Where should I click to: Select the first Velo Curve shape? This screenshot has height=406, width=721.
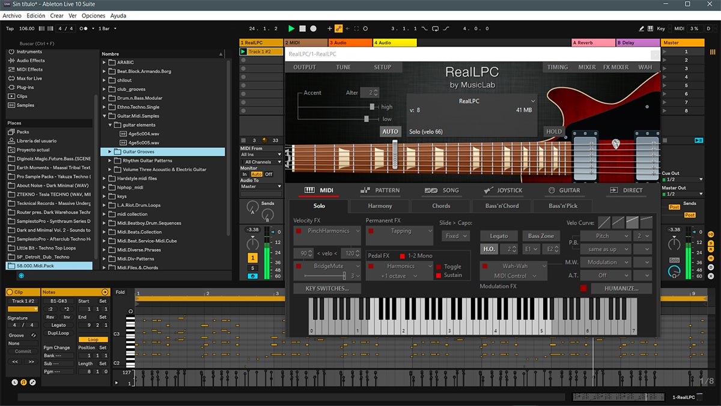tap(604, 223)
